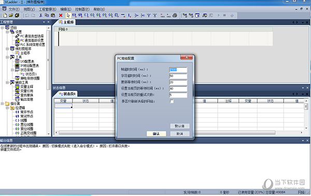This screenshot has height=196, width=311.
Task: Open 变量注释 tree item
Action: (26, 87)
